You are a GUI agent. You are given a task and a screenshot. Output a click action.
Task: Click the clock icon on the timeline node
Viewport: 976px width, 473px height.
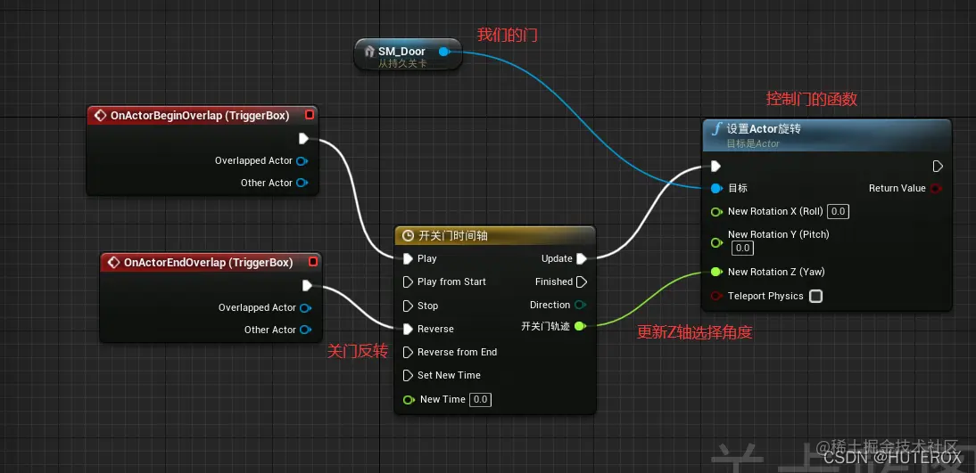pos(409,235)
